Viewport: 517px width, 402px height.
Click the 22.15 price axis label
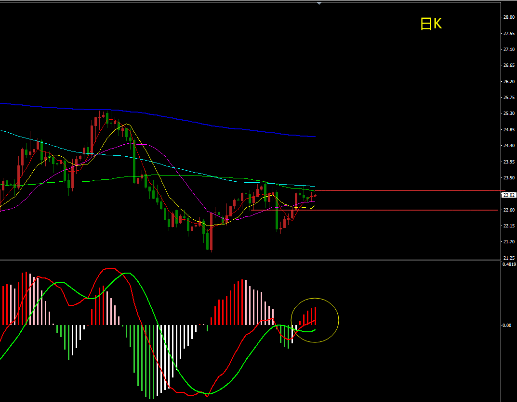coord(509,226)
